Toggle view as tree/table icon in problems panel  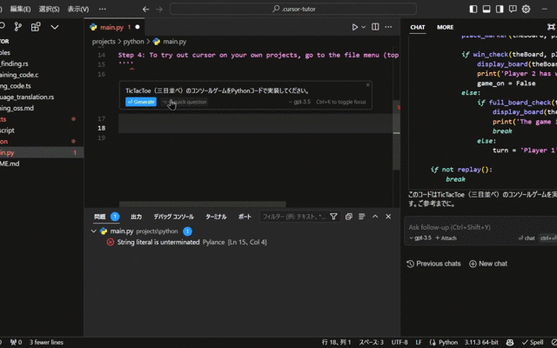(362, 217)
